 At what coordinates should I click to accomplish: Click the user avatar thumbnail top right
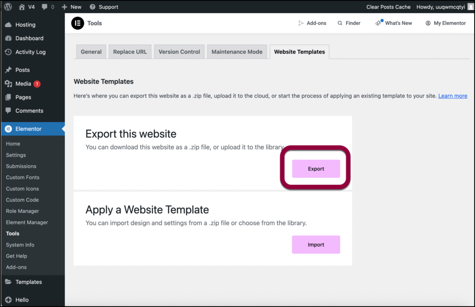tap(470, 7)
